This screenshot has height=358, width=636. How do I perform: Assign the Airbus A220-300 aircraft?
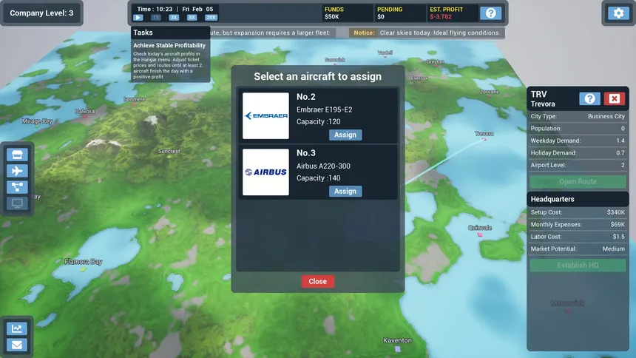point(345,191)
